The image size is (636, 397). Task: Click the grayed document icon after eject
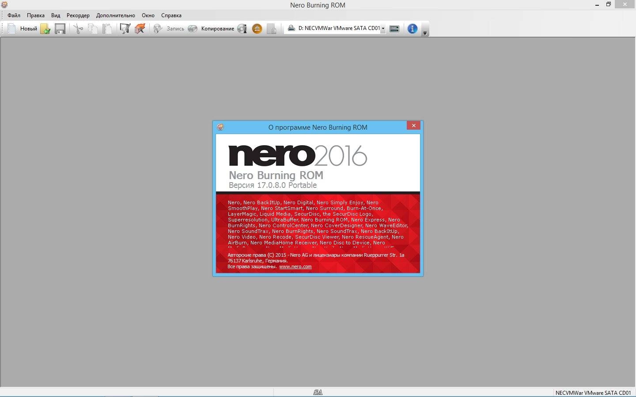(272, 29)
